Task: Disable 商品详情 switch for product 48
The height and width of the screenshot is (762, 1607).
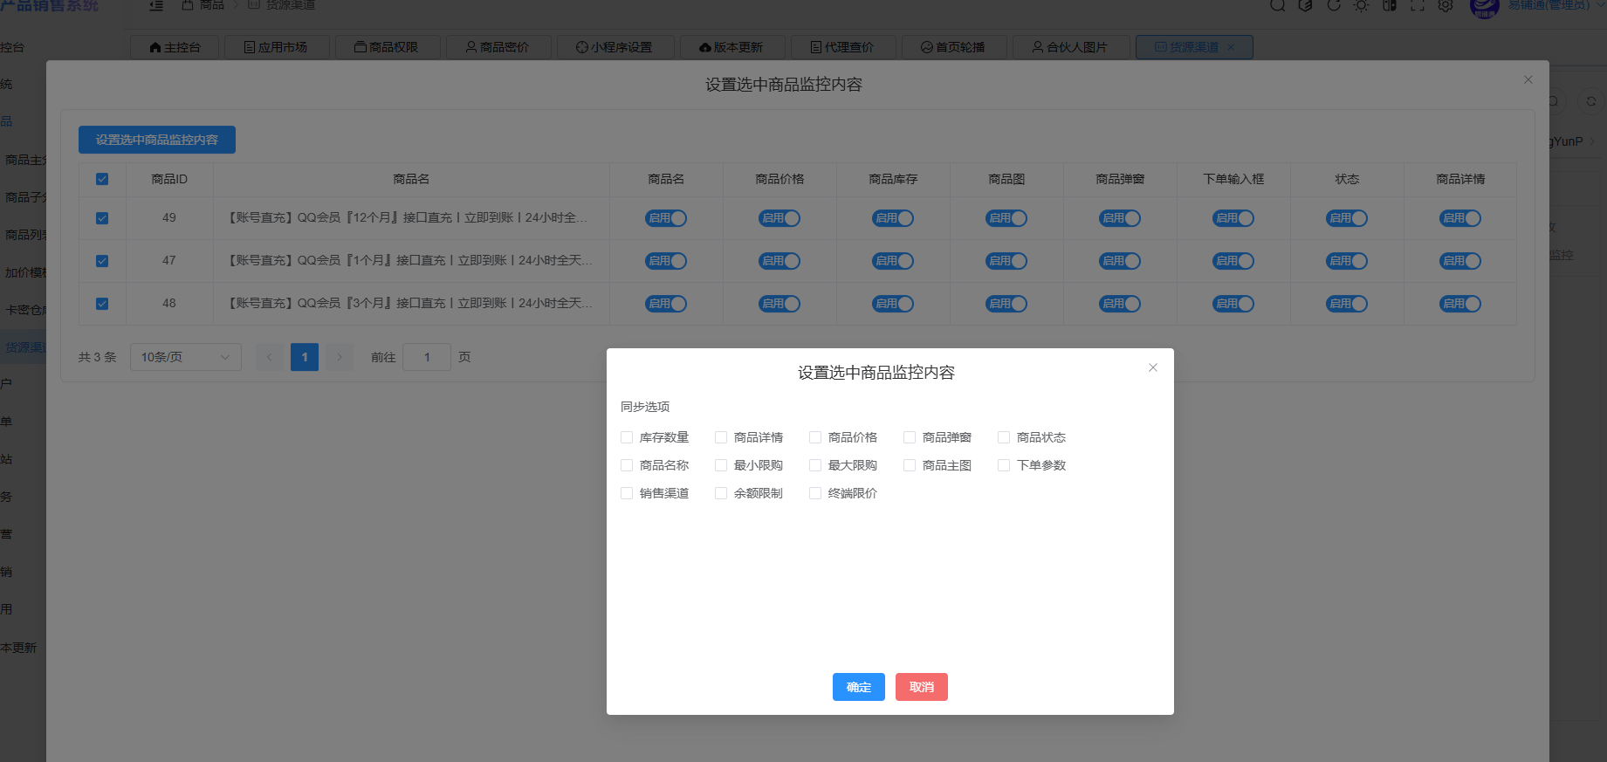Action: coord(1459,304)
